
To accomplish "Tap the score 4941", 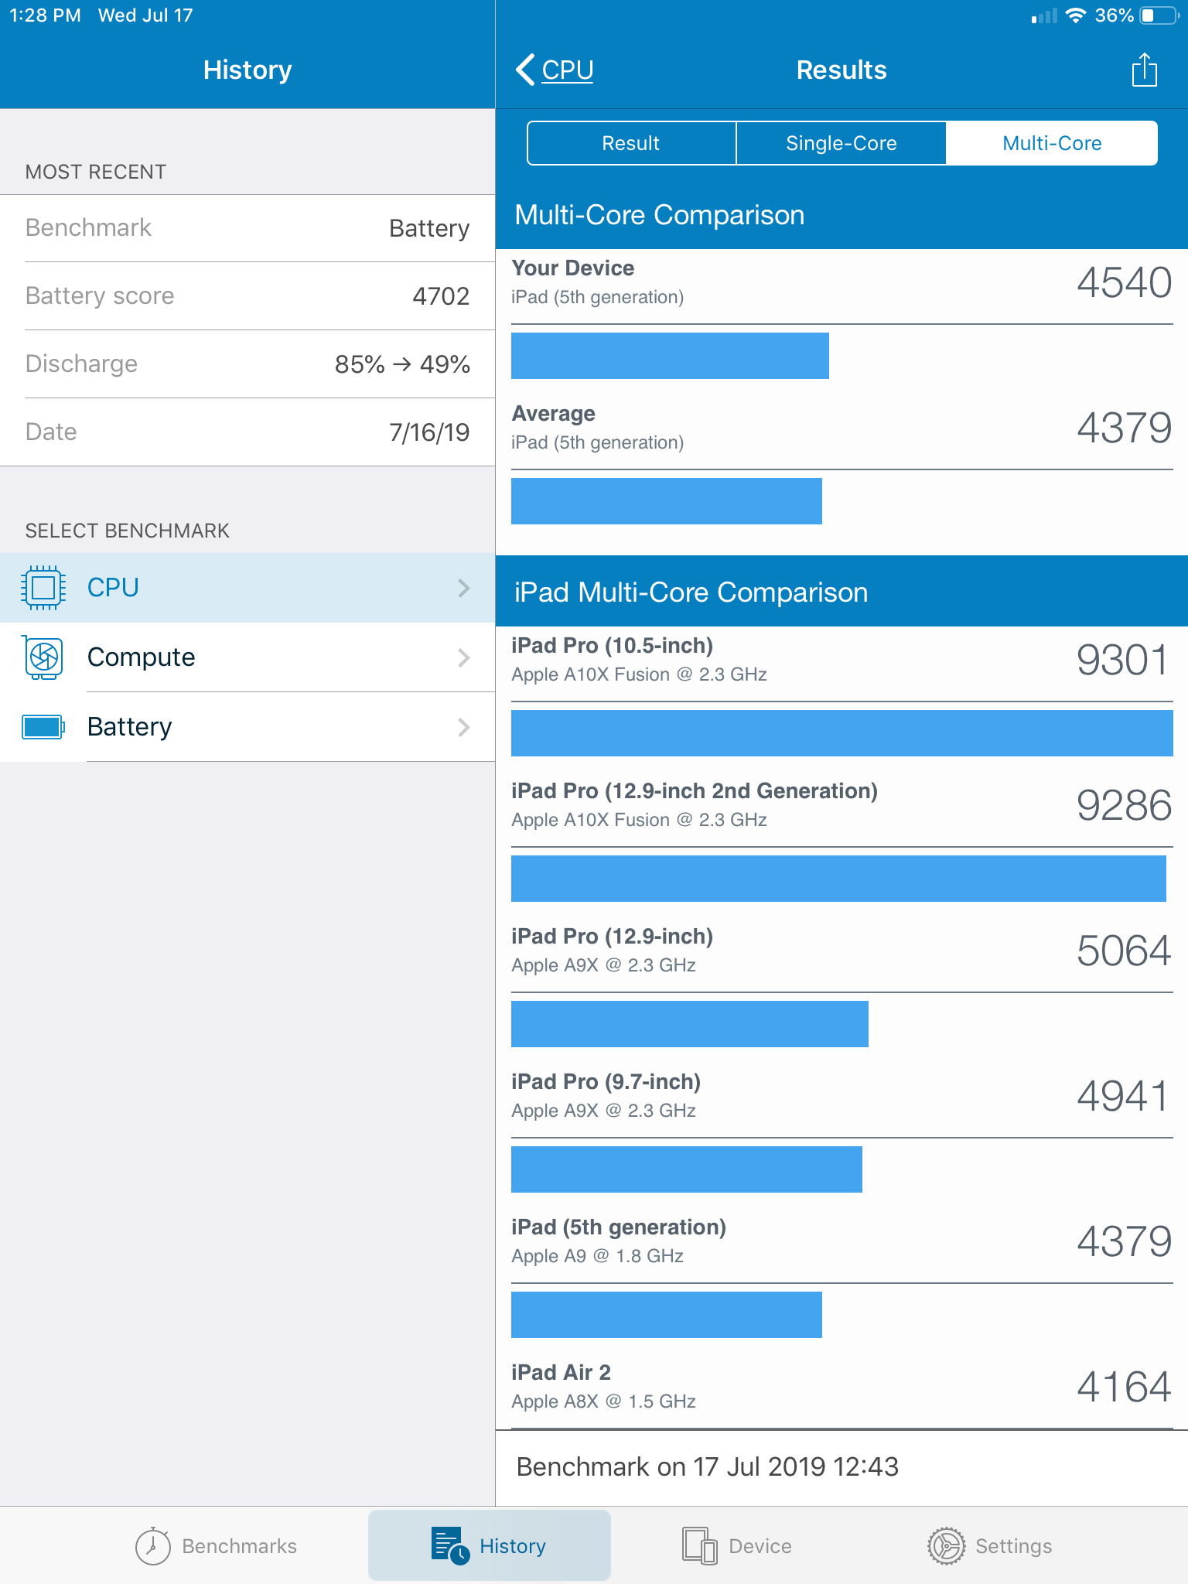I will point(1125,1096).
